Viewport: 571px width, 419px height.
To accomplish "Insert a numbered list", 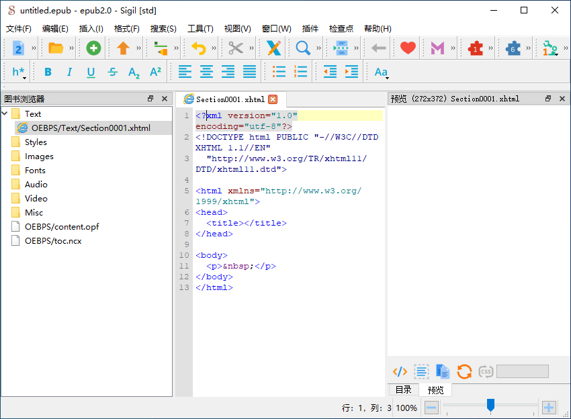I will (x=301, y=72).
